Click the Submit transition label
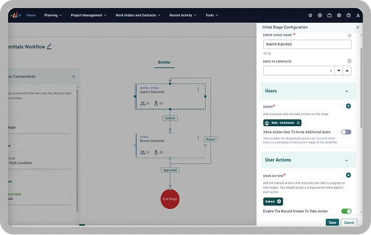Image resolution: width=371 pixels, height=235 pixels. [170, 118]
